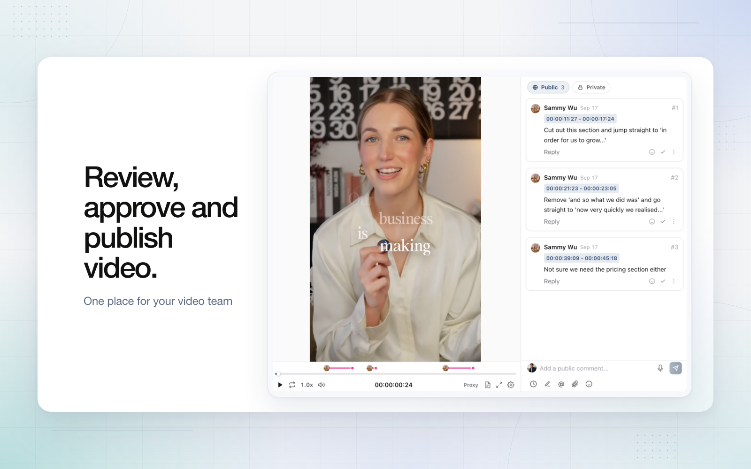Screen dimensions: 751x469
Task: Attach timestamp with the clock icon
Action: coord(533,384)
